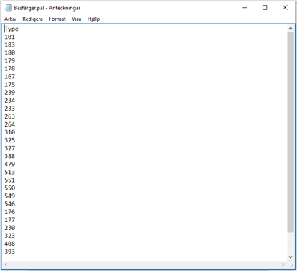Click the line reading 310
Image resolution: width=297 pixels, height=271 pixels.
coord(9,132)
